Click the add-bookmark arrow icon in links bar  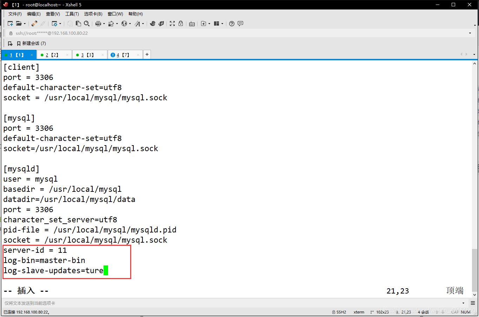(x=10, y=43)
